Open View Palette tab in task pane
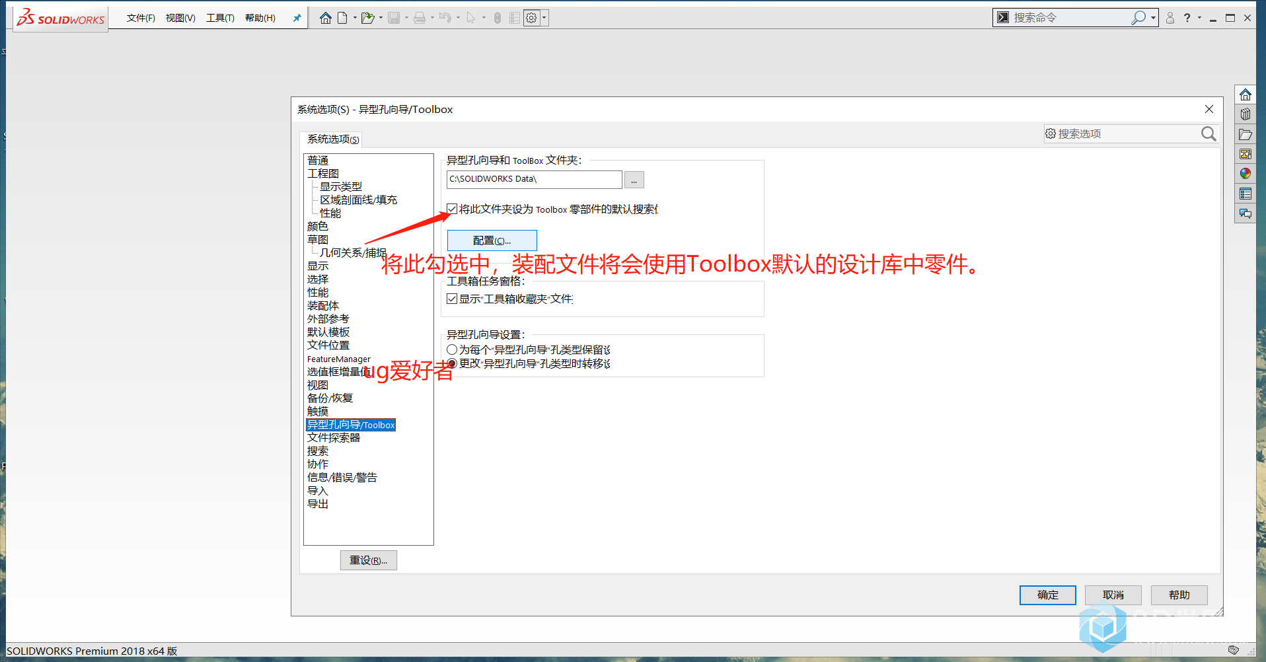1266x662 pixels. (x=1246, y=154)
